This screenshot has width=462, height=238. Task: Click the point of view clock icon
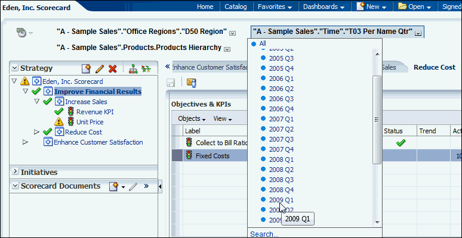click(x=21, y=32)
